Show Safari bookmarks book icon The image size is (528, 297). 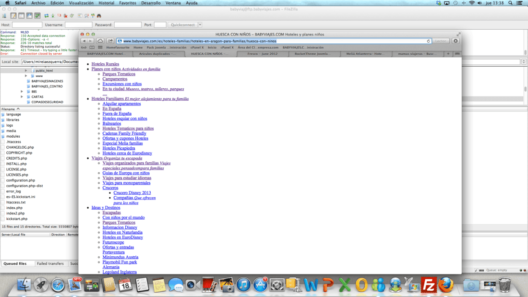point(92,48)
